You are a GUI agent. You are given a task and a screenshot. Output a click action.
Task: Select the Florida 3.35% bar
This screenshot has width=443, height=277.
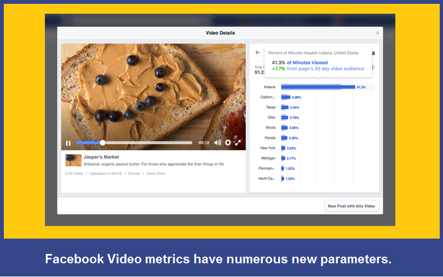click(x=284, y=138)
